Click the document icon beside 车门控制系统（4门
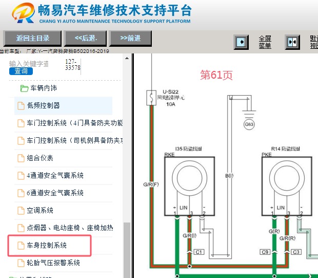 coord(21,123)
